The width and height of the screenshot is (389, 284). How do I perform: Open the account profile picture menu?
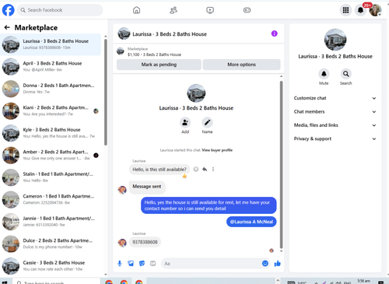click(375, 10)
